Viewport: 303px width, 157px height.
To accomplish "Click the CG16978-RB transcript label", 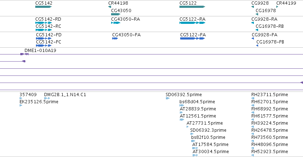I will coord(270,26).
